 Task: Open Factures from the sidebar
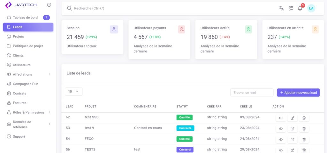[x=19, y=103]
